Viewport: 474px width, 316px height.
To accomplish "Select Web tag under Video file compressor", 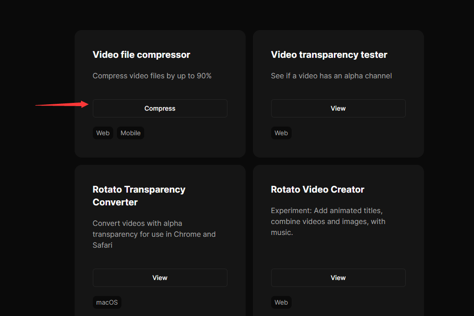I will pos(103,133).
